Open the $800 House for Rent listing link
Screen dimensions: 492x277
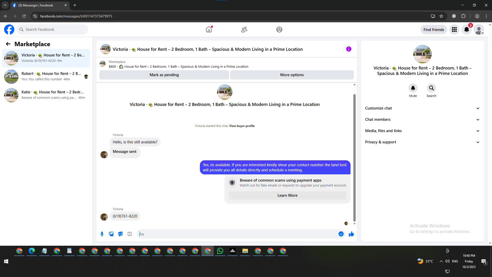point(178,67)
